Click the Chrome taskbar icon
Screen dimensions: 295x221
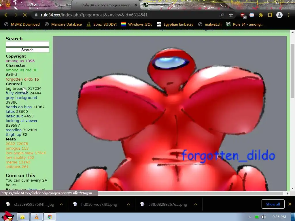pyautogui.click(x=50, y=217)
